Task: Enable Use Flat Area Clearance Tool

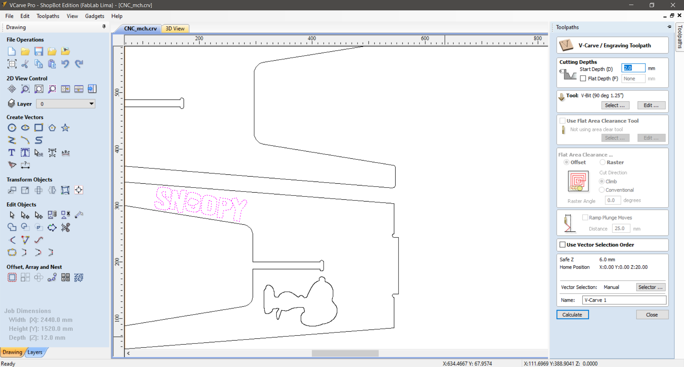Action: (x=562, y=121)
